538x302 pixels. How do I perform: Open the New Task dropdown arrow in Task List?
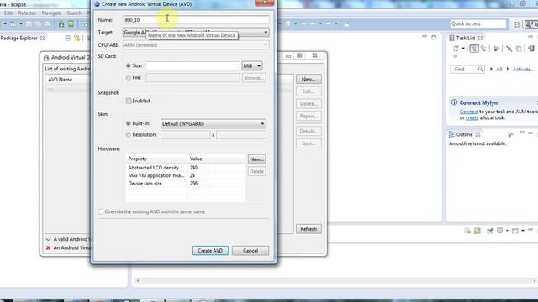pyautogui.click(x=463, y=49)
